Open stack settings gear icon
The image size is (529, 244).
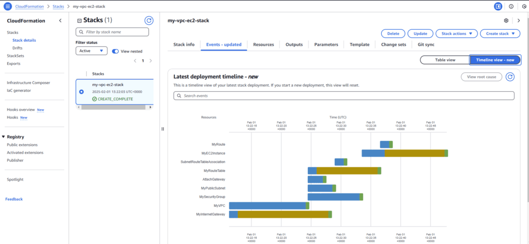pos(506,21)
